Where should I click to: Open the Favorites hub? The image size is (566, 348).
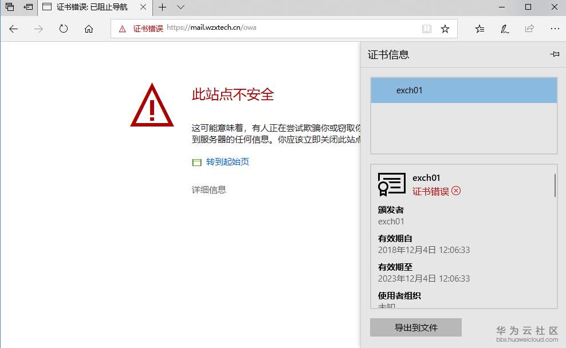coord(479,28)
